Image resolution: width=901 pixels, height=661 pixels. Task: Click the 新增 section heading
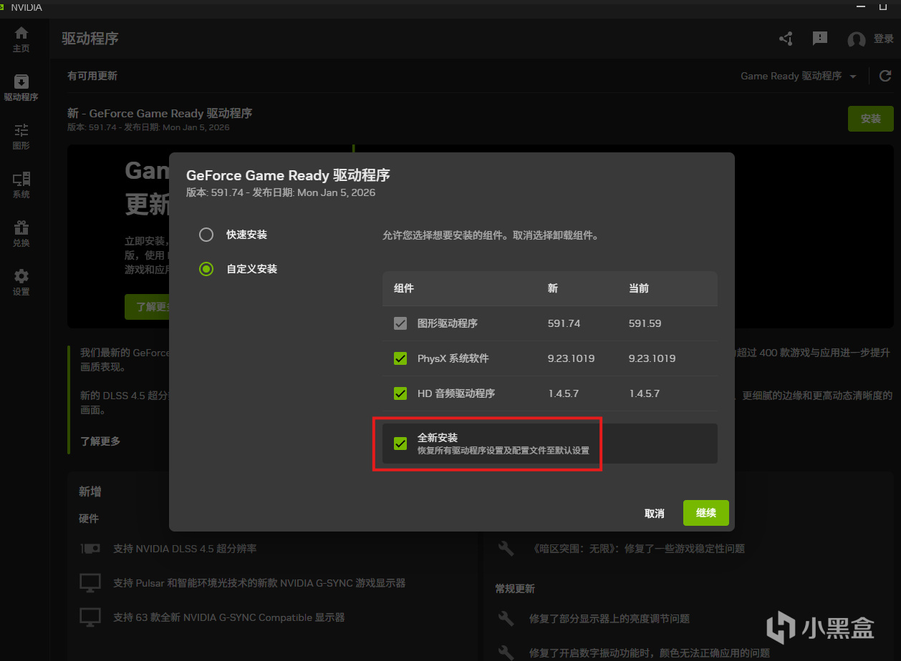[x=90, y=491]
